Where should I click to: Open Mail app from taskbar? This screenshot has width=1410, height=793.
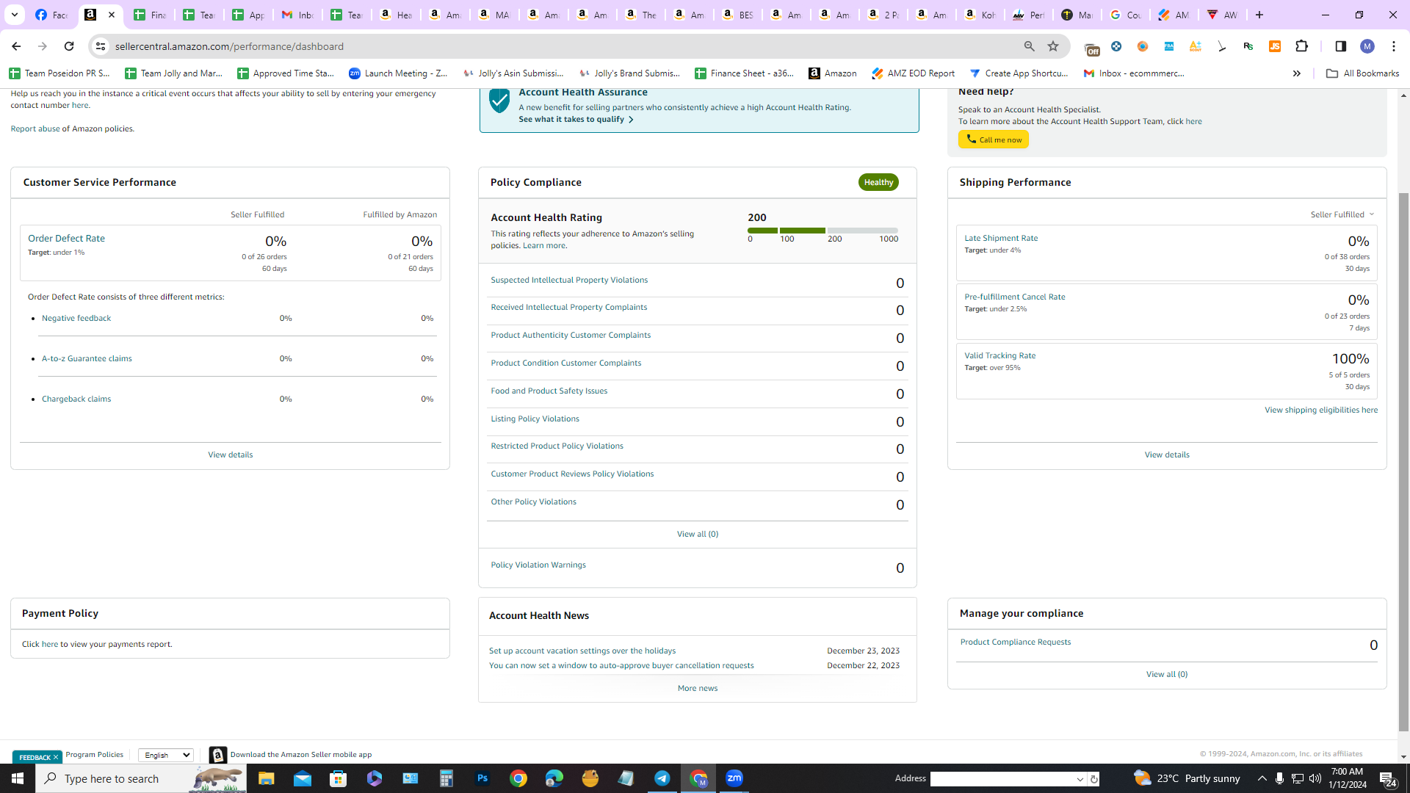[303, 778]
